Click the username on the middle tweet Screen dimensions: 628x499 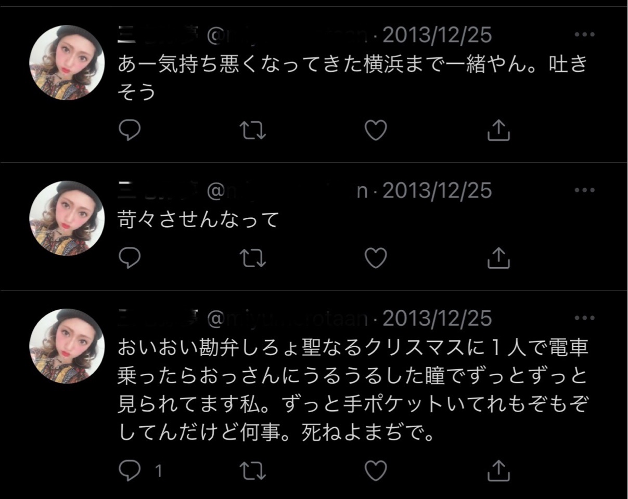tap(151, 190)
